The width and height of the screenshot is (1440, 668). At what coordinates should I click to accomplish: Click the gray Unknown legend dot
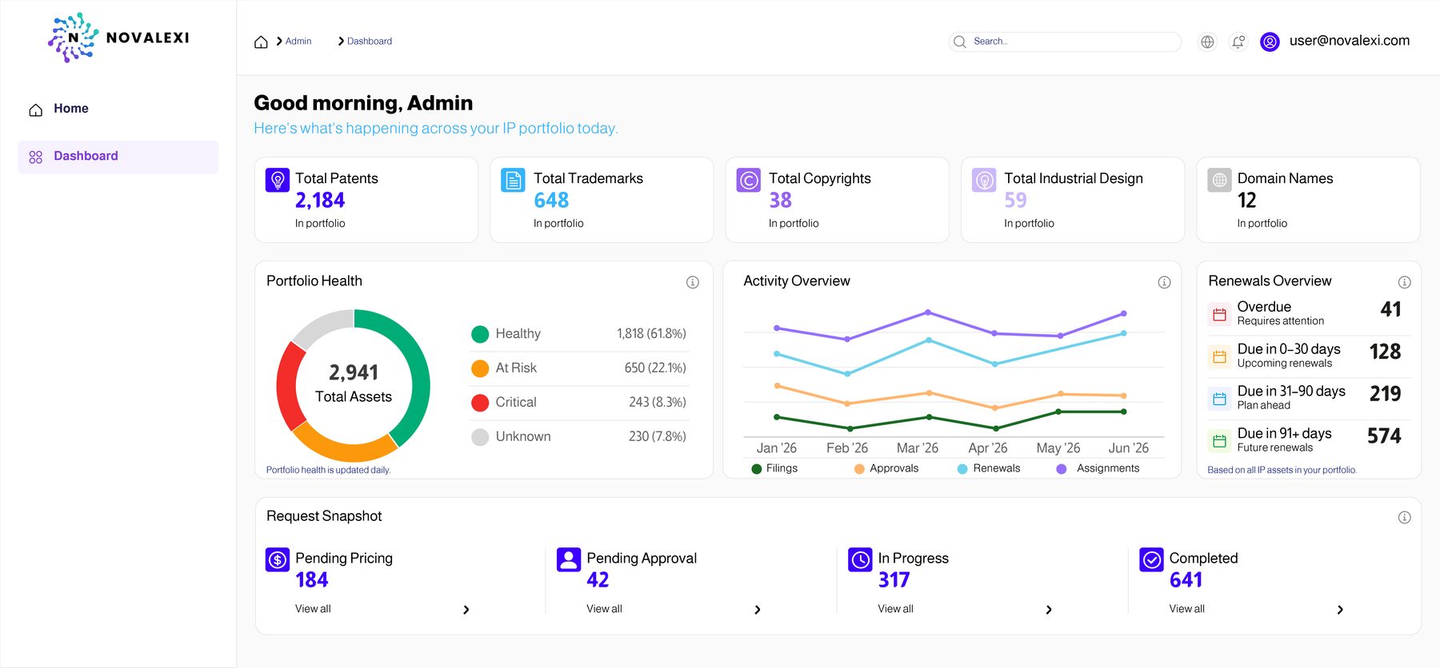click(480, 437)
